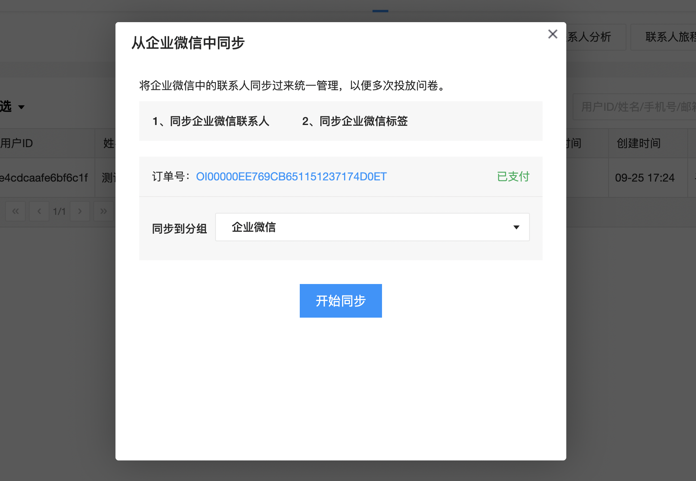The image size is (696, 481).
Task: Open order number link OI00000EE769CB651151237174D0ET
Action: tap(291, 176)
